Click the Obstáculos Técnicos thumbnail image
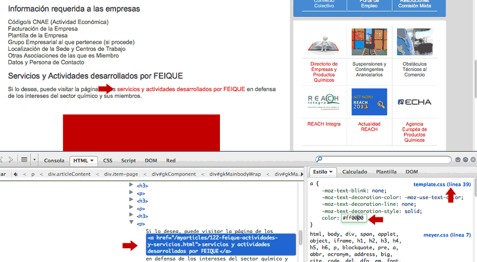Image resolution: width=477 pixels, height=262 pixels. coord(414,42)
